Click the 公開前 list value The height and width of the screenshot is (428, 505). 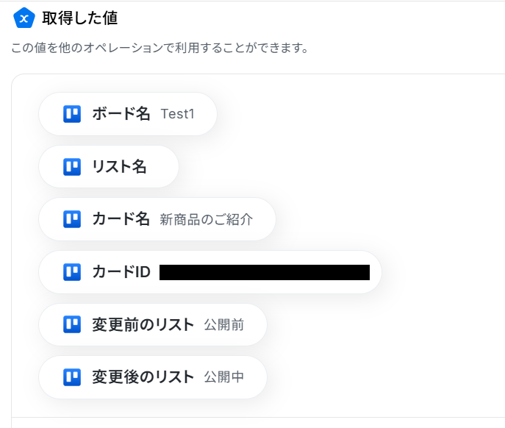tap(224, 324)
